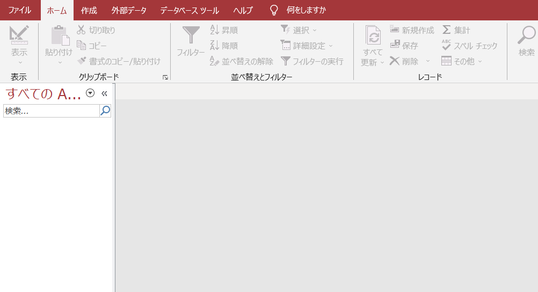Screen dimensions: 538x292
Task: Open the ファイル tab
Action: click(x=19, y=10)
